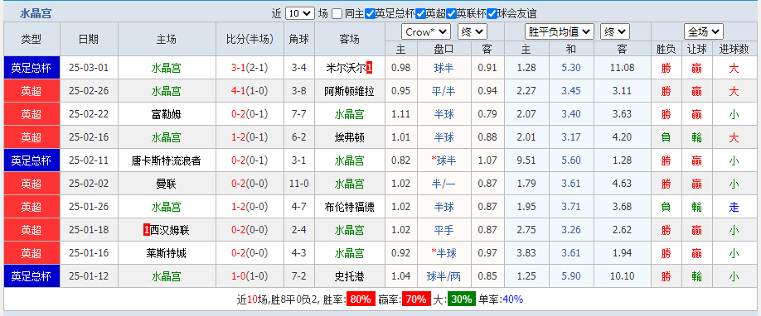
Task: Click the 进球数 column header
Action: click(x=734, y=49)
